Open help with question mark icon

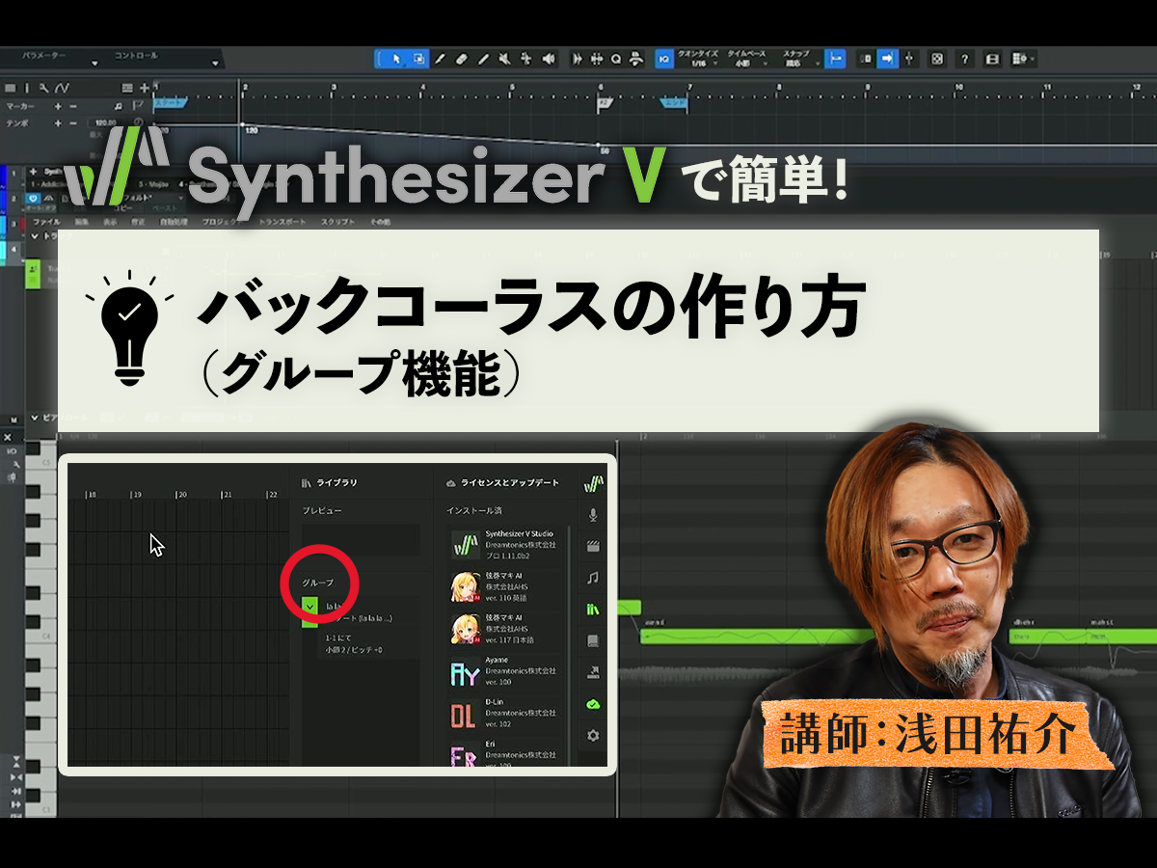(x=964, y=58)
